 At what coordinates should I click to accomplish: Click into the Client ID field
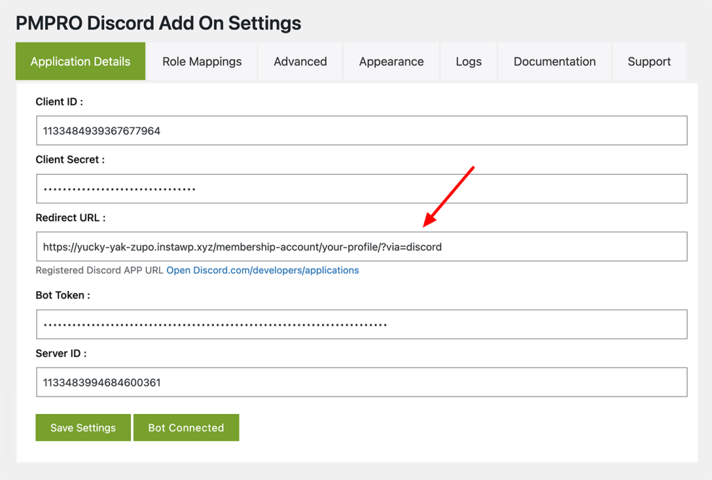(x=362, y=131)
